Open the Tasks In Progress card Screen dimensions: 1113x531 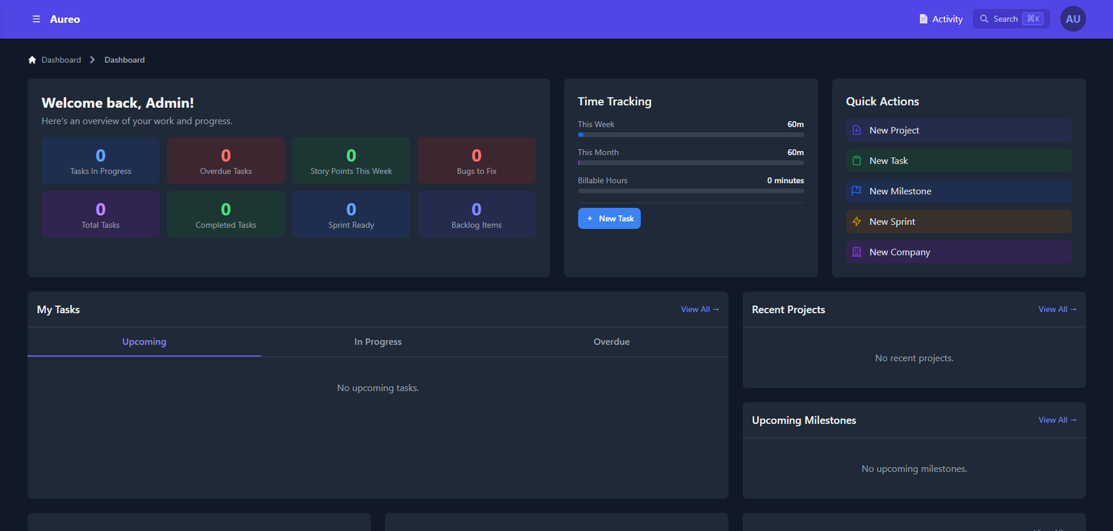coord(101,160)
